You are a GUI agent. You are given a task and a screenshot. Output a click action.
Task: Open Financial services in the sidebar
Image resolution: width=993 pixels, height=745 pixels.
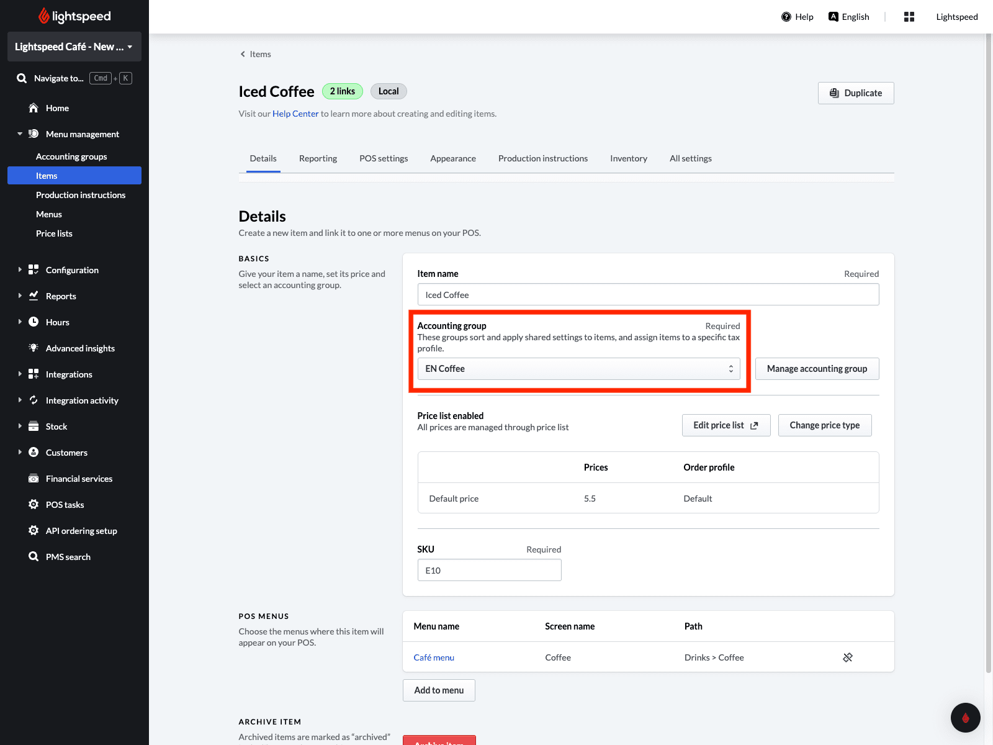point(79,479)
